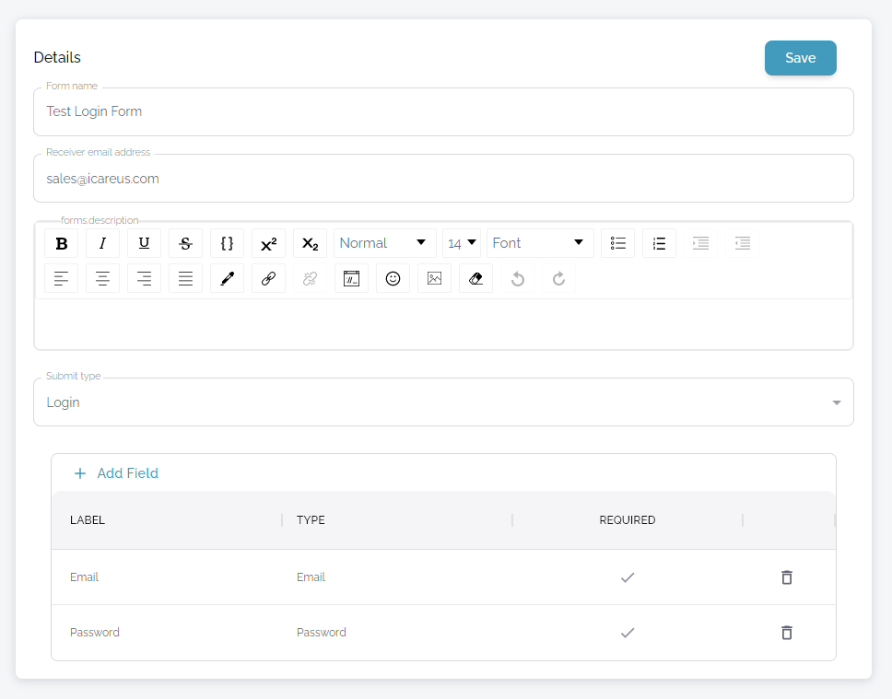Click Add Field to add row
Screen dimensions: 892x699
[x=116, y=473]
